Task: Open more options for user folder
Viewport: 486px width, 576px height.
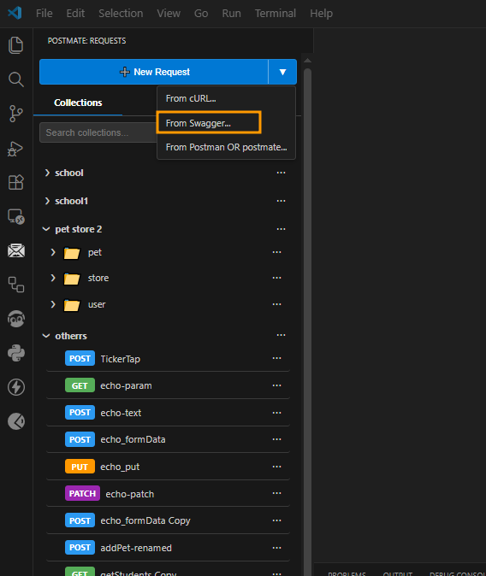Action: [276, 304]
